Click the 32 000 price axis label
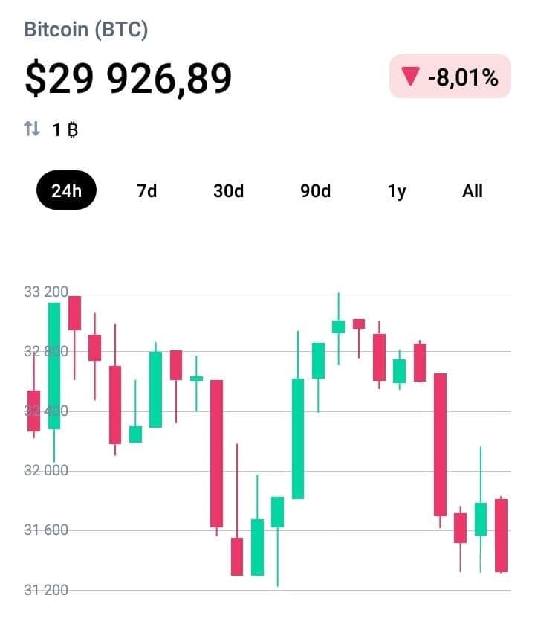 [x=46, y=471]
